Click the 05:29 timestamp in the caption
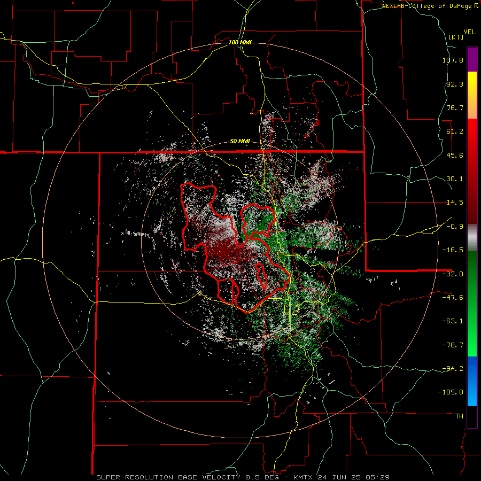 coord(379,477)
